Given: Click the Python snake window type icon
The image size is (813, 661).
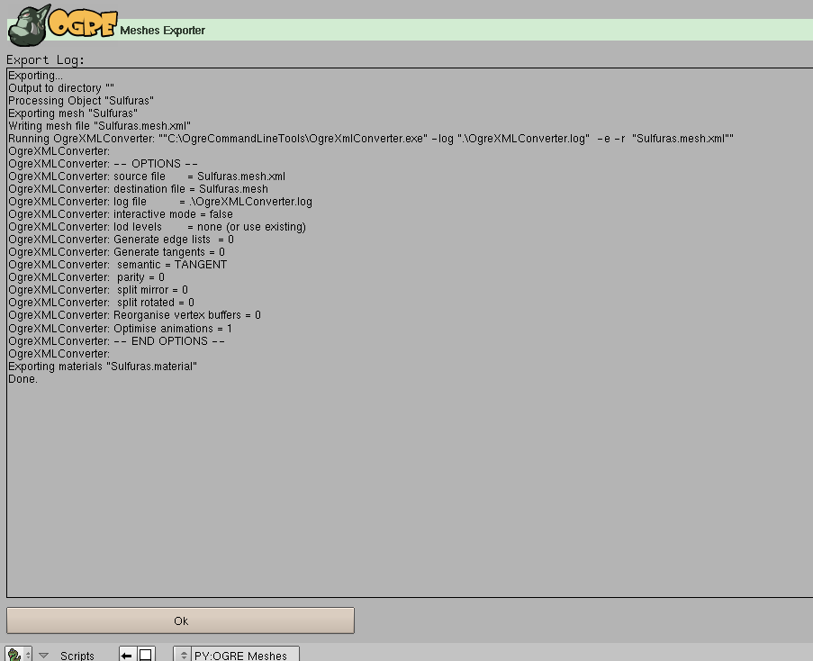Looking at the screenshot, I should 14,656.
